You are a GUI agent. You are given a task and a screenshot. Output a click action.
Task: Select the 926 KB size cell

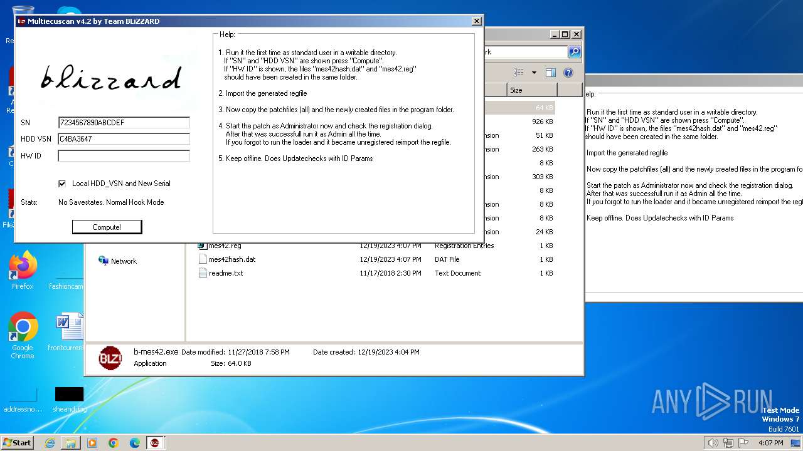pos(542,122)
